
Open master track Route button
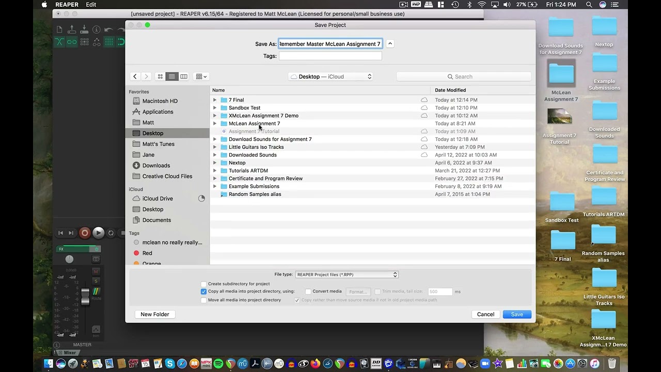tap(96, 293)
